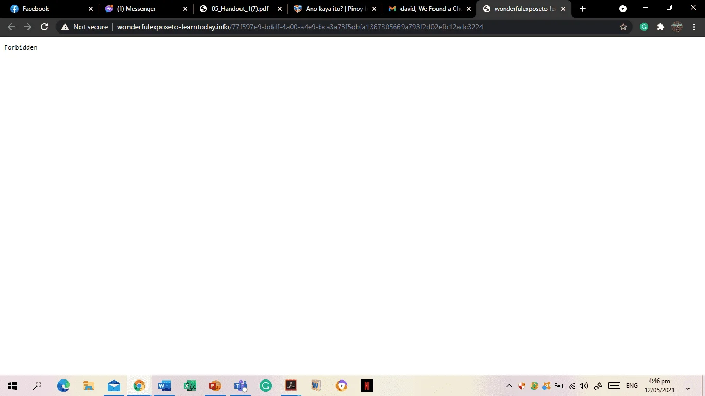The width and height of the screenshot is (705, 396).
Task: Click the Forbidden text on page
Action: (x=21, y=47)
